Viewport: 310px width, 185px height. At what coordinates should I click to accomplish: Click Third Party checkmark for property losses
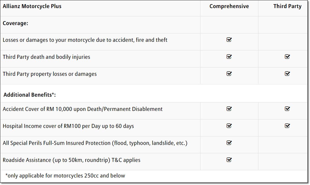[287, 74]
